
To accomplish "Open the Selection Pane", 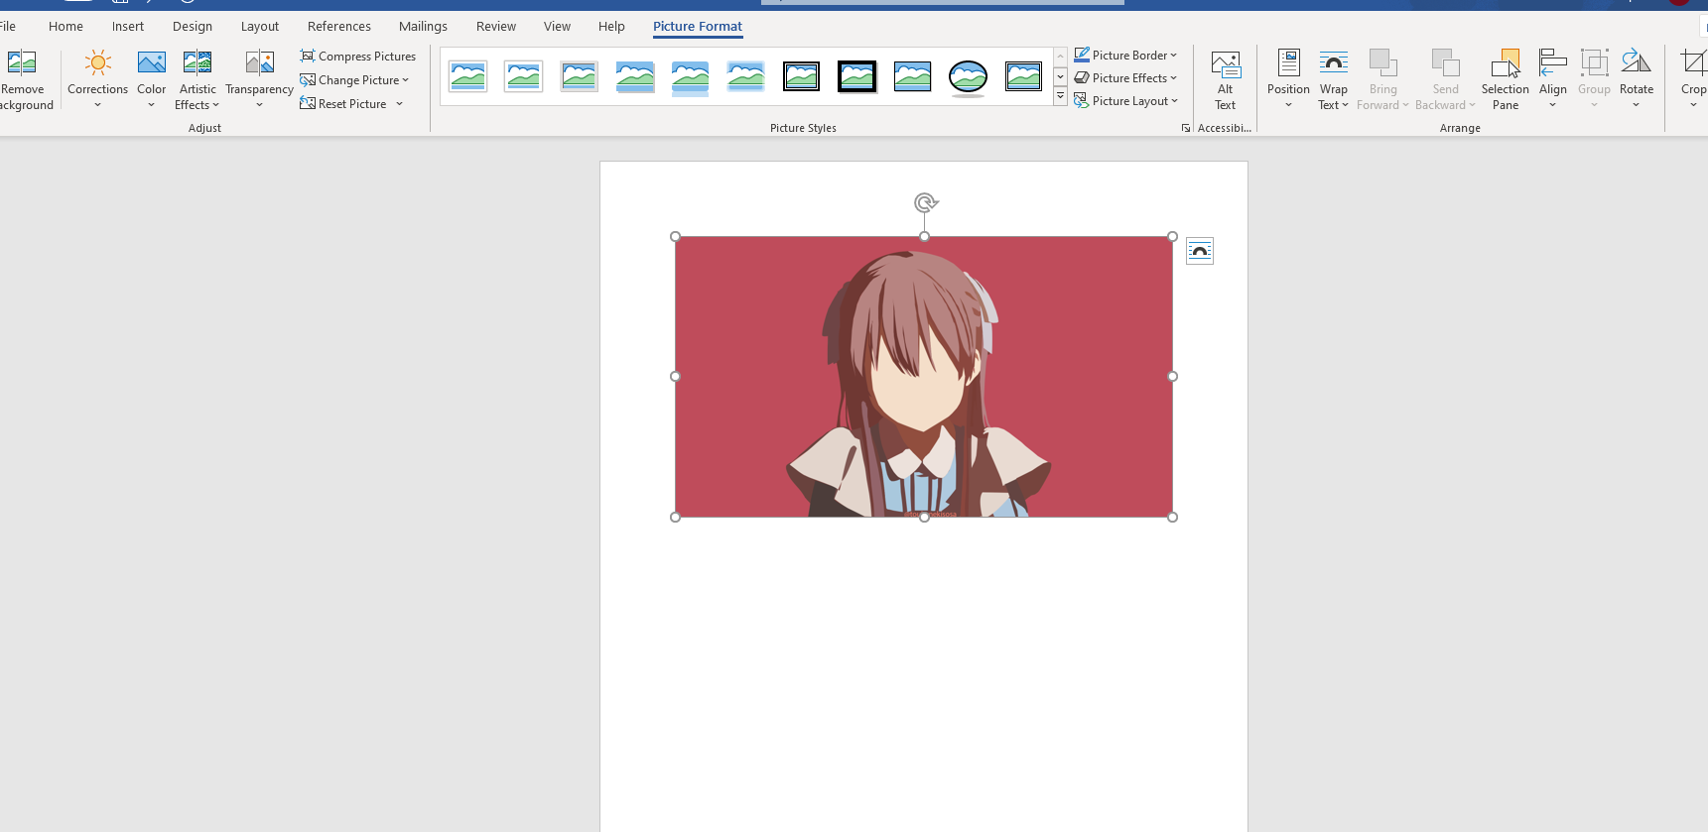I will tap(1506, 79).
